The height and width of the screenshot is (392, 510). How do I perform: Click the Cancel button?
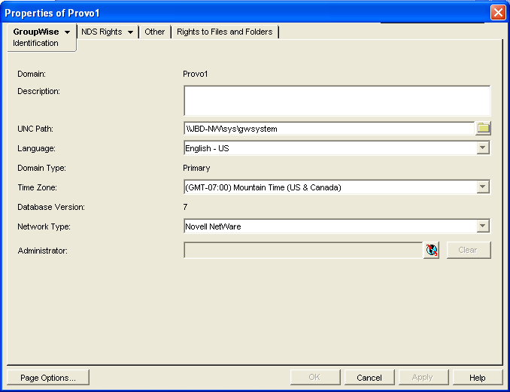tap(369, 378)
